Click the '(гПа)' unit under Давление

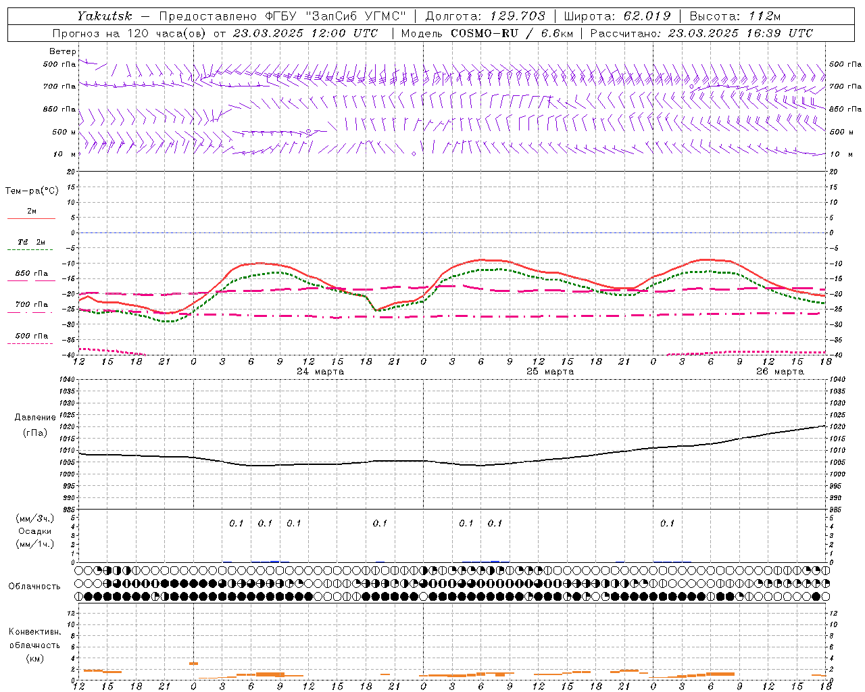pos(35,432)
